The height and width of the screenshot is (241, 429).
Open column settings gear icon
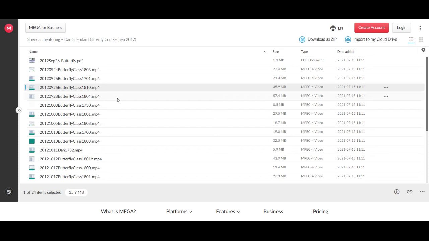[423, 50]
